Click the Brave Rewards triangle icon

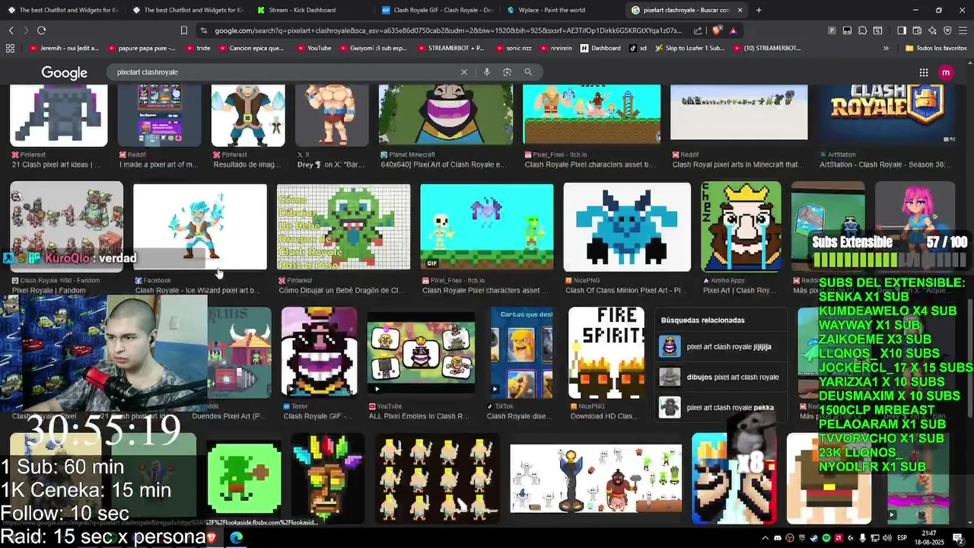(x=733, y=30)
